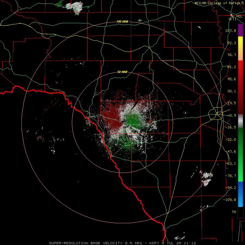
Task: Click the -16.5 scale value
Action: 231,127
